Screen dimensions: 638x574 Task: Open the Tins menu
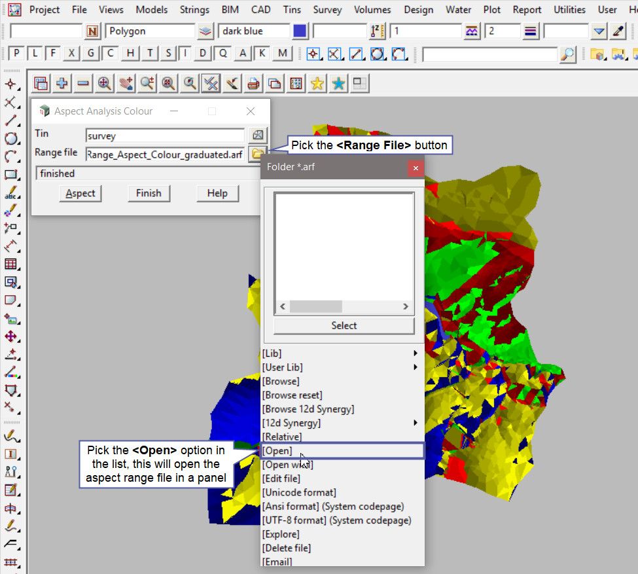[292, 10]
